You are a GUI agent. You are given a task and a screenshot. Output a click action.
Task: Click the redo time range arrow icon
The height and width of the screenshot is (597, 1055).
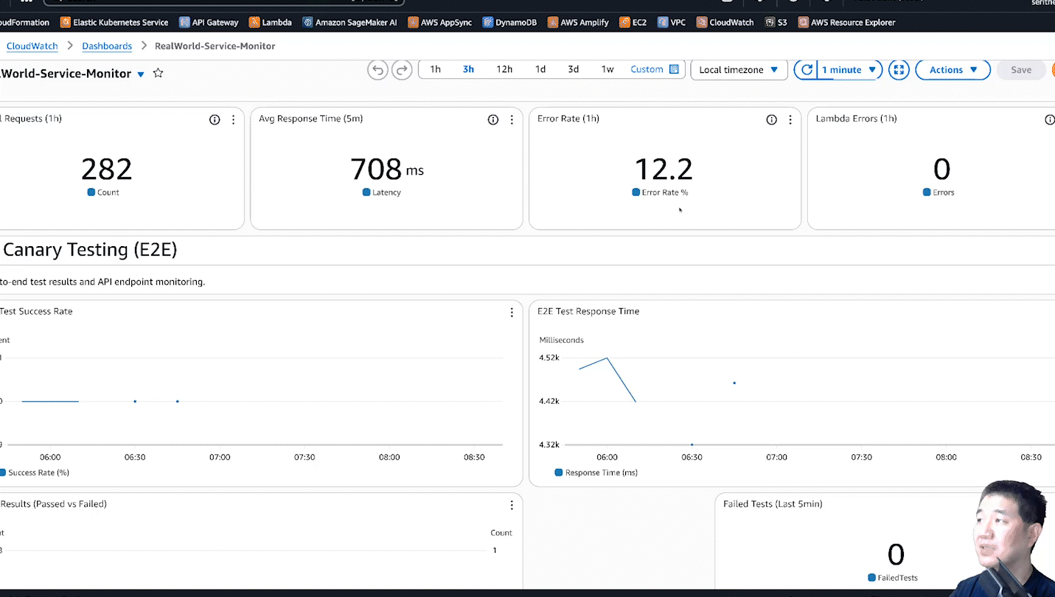tap(402, 70)
